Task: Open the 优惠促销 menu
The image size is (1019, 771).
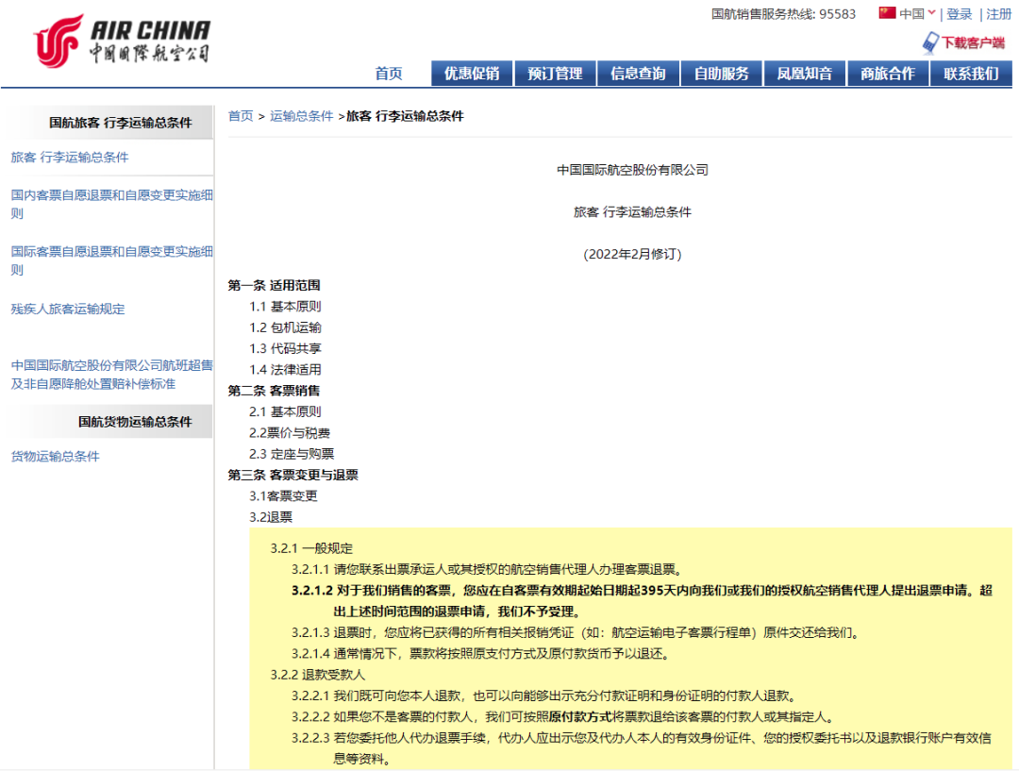Action: tap(472, 74)
